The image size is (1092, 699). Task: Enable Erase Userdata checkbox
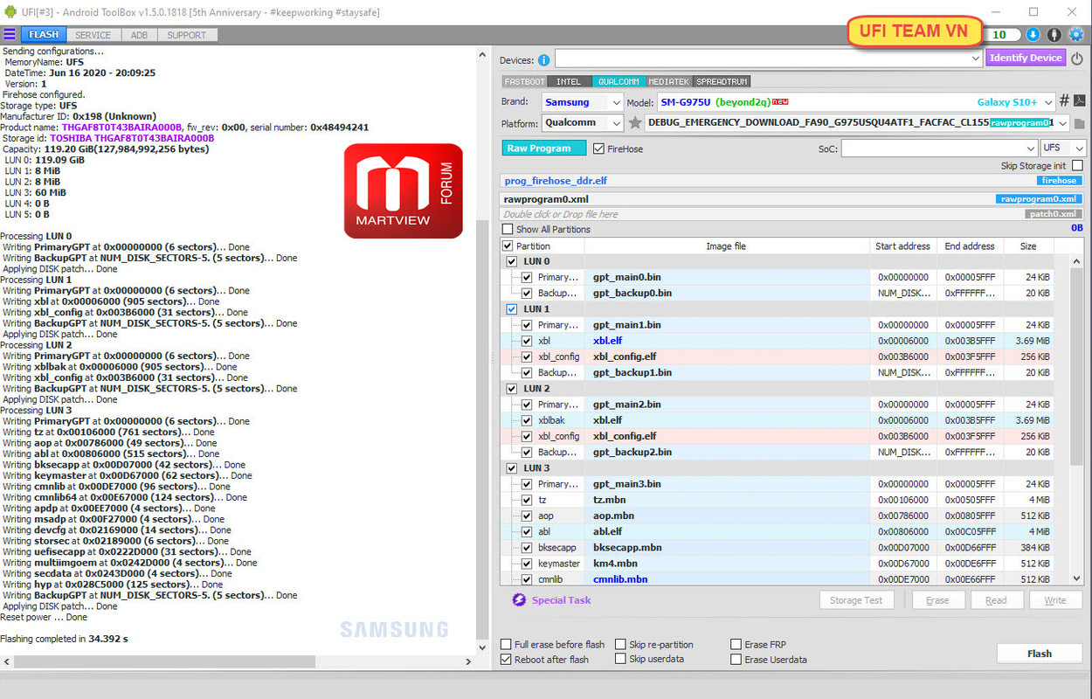736,660
